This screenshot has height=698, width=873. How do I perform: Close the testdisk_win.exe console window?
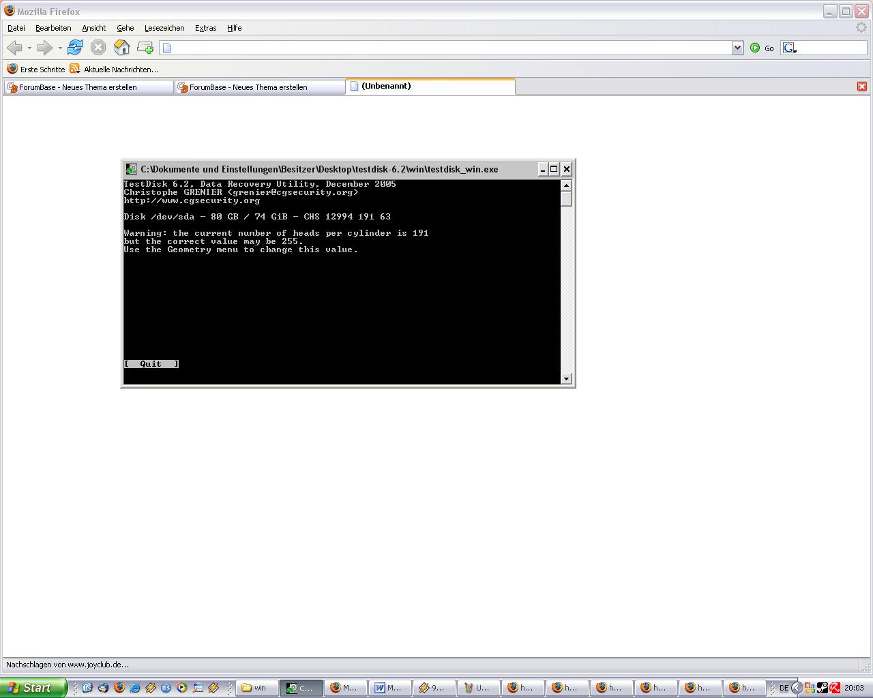pyautogui.click(x=566, y=169)
